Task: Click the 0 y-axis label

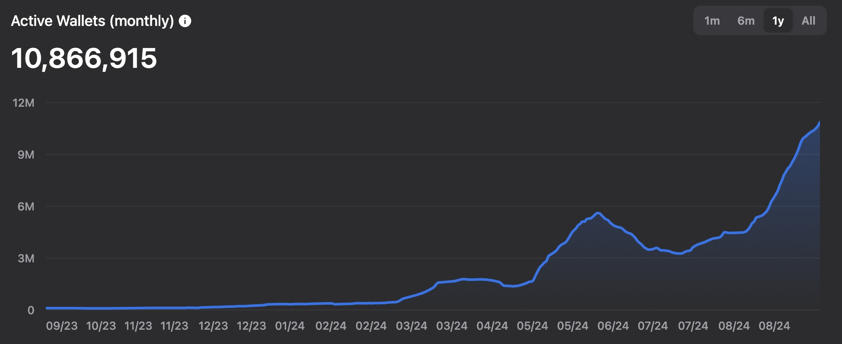Action: (x=31, y=310)
